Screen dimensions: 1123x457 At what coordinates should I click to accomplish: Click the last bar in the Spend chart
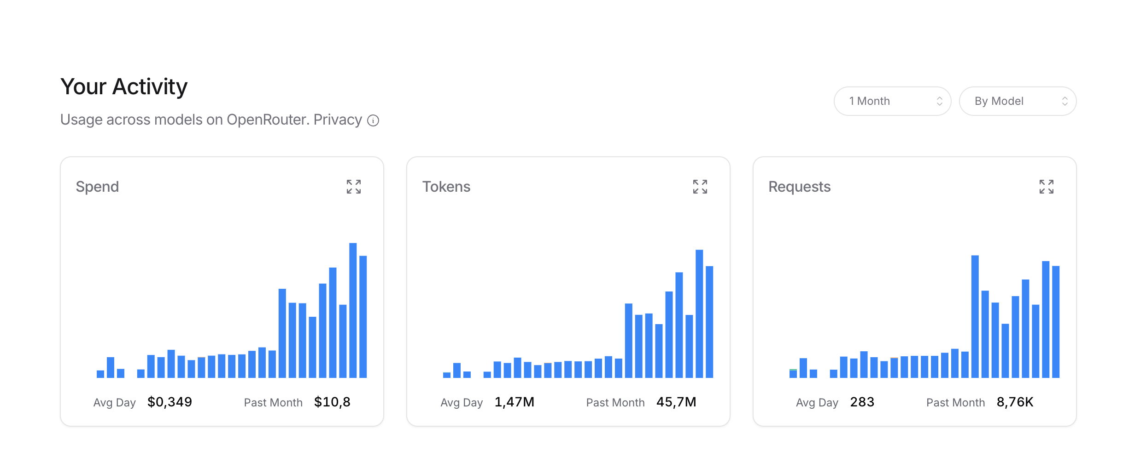coord(363,317)
